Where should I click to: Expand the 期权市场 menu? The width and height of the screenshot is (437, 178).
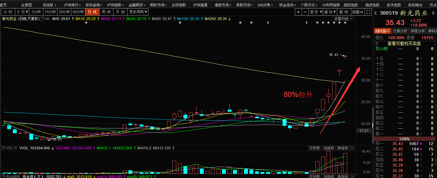(158, 5)
